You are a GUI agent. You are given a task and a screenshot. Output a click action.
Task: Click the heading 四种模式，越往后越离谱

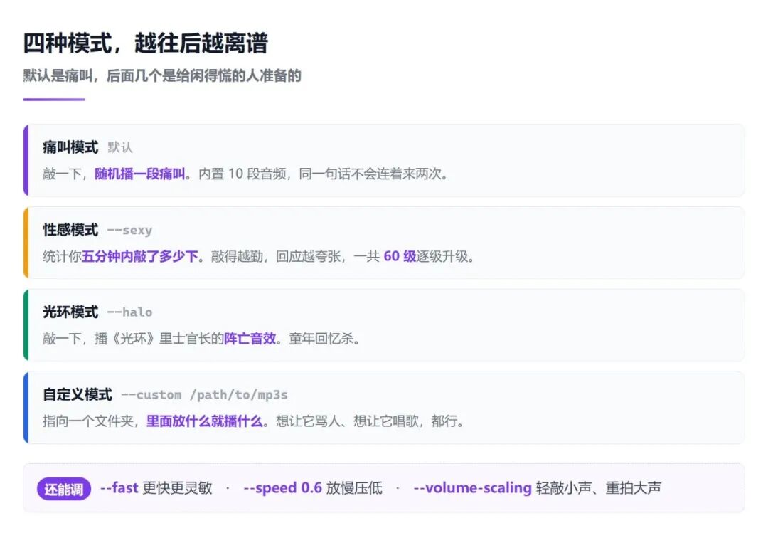pos(146,43)
